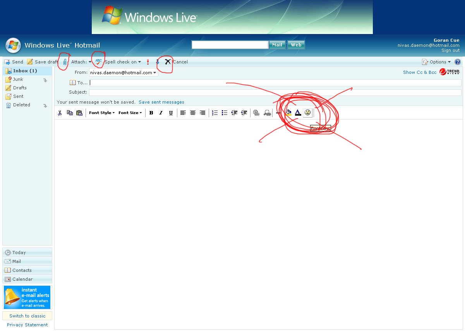The image size is (465, 331).
Task: Set high priority with red exclamation icon
Action: coord(148,62)
